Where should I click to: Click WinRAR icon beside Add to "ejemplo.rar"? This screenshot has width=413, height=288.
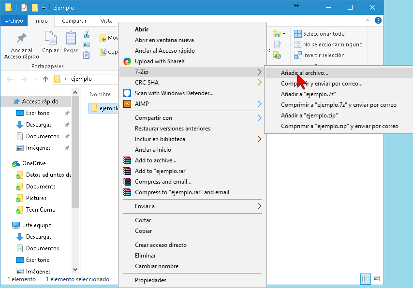127,171
